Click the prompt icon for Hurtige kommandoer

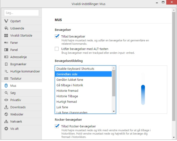pyautogui.click(x=6, y=71)
